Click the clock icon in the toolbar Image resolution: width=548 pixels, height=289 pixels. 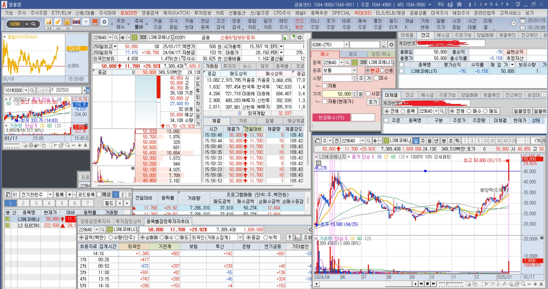click(x=86, y=22)
